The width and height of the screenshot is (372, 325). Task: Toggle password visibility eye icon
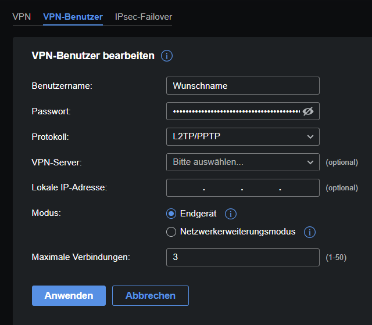[308, 111]
